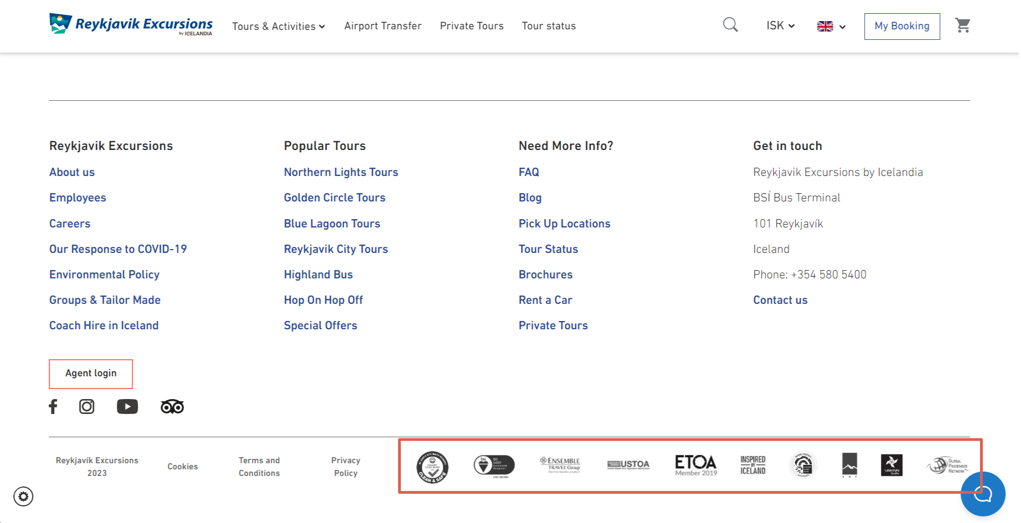
Task: Click the Popular Tours heading
Action: click(324, 146)
